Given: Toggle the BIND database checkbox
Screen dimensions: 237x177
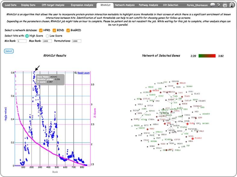Looking at the screenshot, I should pyautogui.click(x=54, y=30).
